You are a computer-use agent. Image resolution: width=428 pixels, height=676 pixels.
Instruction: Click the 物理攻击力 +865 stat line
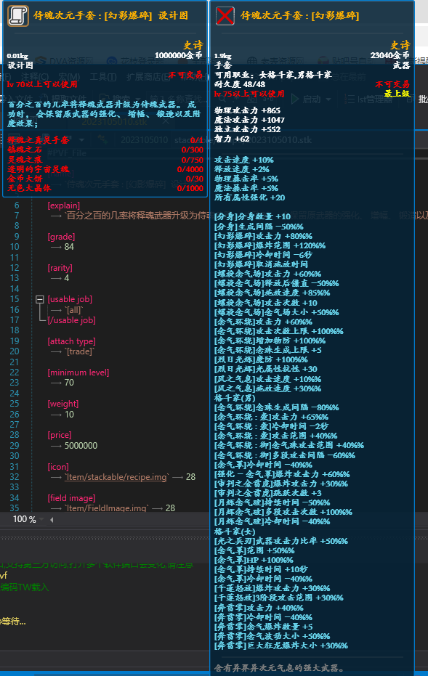[x=247, y=110]
